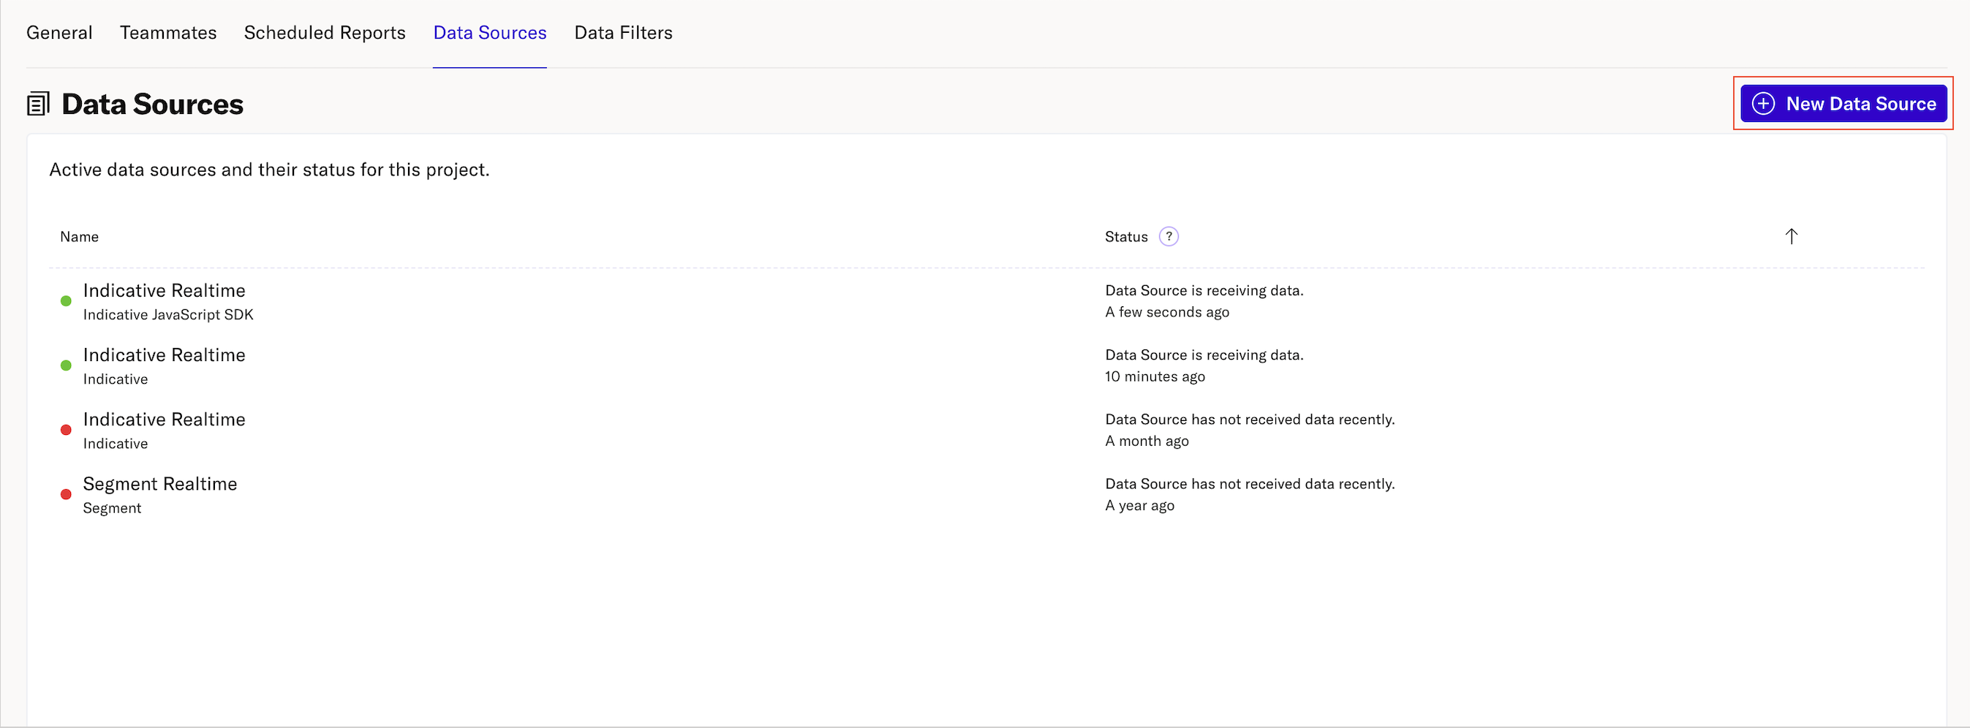Toggle the sort arrow in table header

click(x=1791, y=236)
